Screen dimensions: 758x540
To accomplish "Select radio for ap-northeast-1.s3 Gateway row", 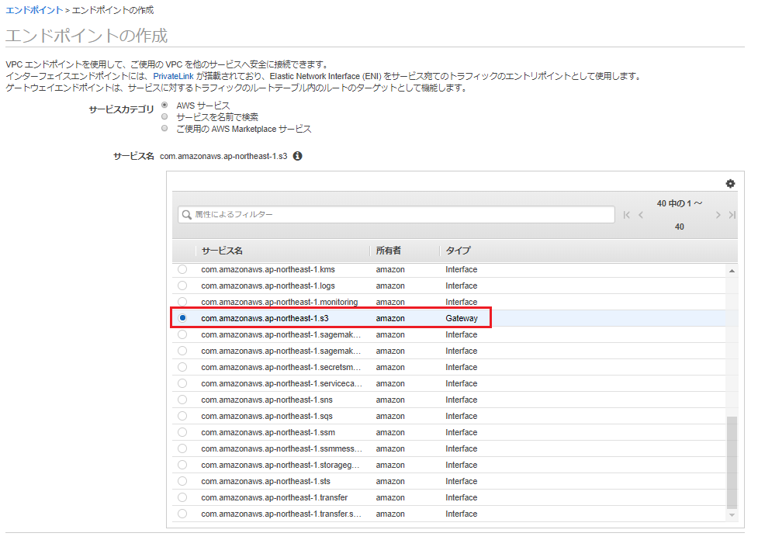I will point(182,318).
